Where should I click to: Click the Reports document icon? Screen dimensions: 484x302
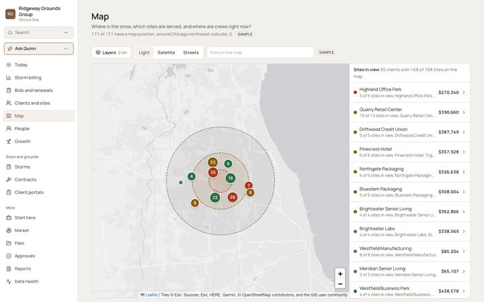(9, 268)
